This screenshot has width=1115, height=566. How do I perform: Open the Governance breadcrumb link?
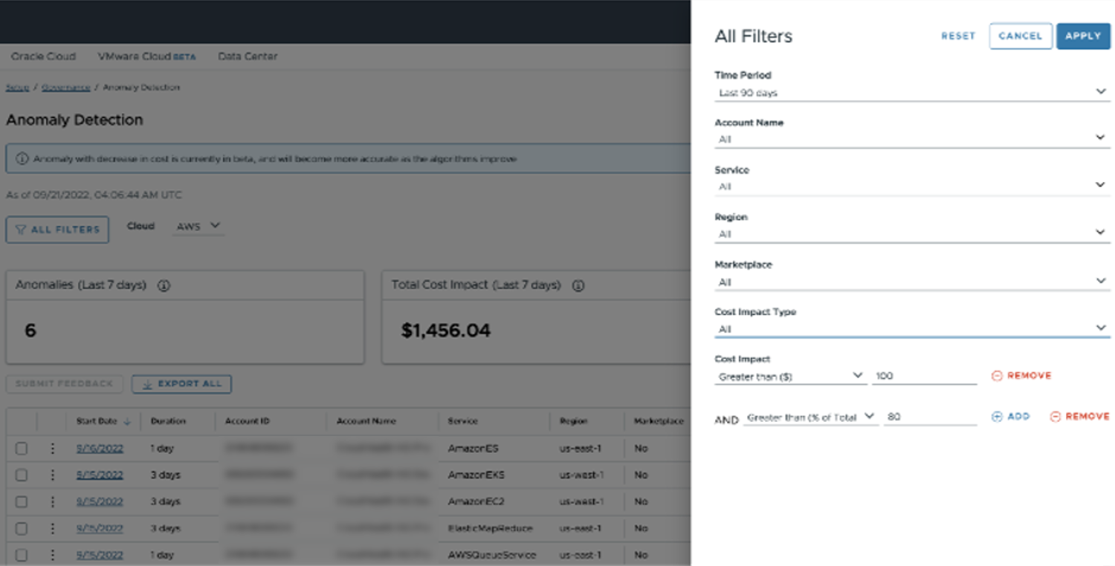(x=66, y=87)
